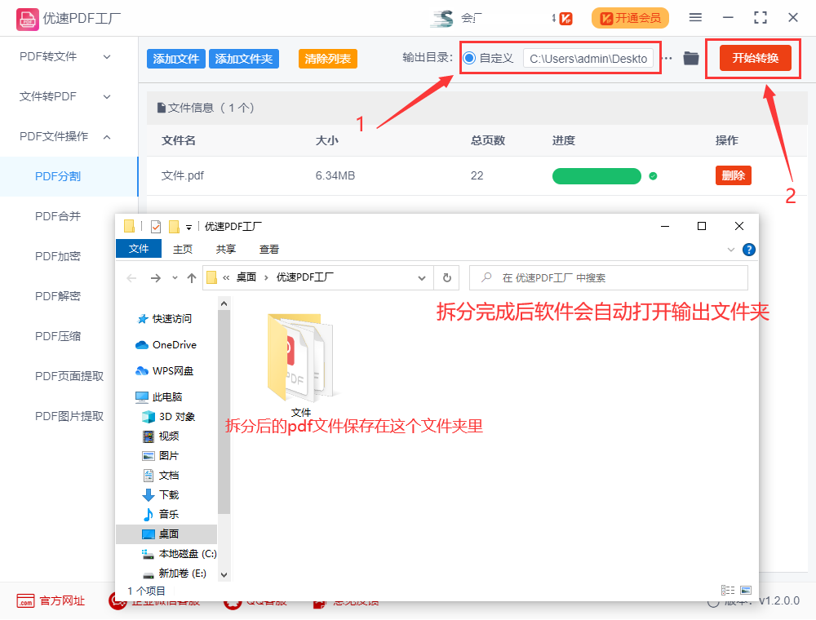The width and height of the screenshot is (816, 620).
Task: Switch Explorer to details view icon
Action: (728, 590)
